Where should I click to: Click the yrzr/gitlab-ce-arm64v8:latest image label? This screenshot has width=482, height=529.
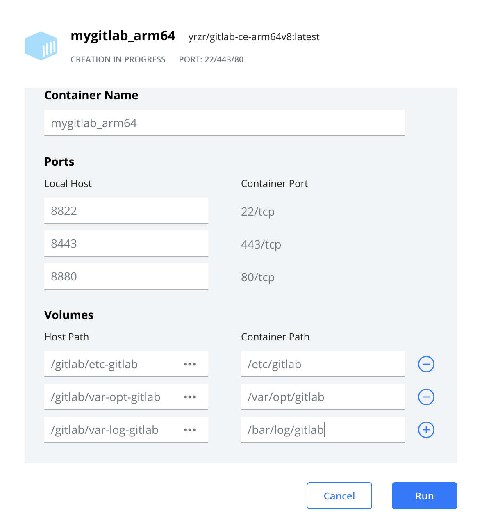pyautogui.click(x=254, y=37)
